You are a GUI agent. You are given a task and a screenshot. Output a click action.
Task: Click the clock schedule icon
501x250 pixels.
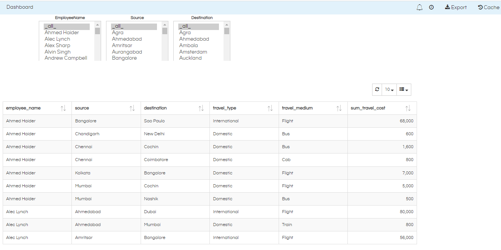[431, 7]
